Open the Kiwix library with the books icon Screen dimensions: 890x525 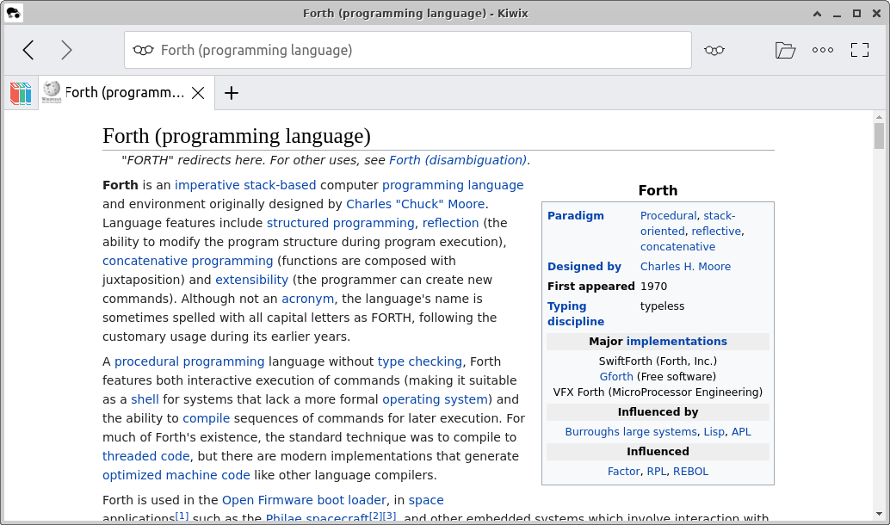19,92
